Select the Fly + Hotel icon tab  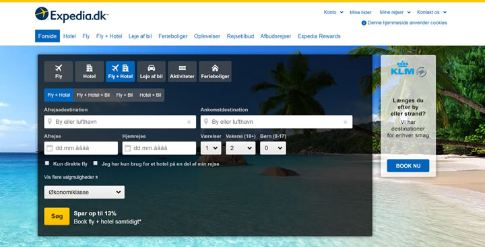click(121, 71)
